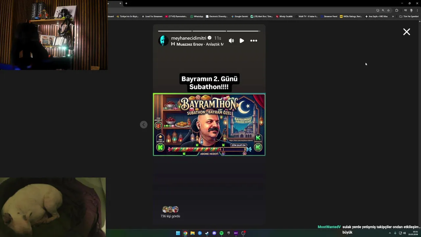Open Spotify from the taskbar
421x237 pixels.
221,233
